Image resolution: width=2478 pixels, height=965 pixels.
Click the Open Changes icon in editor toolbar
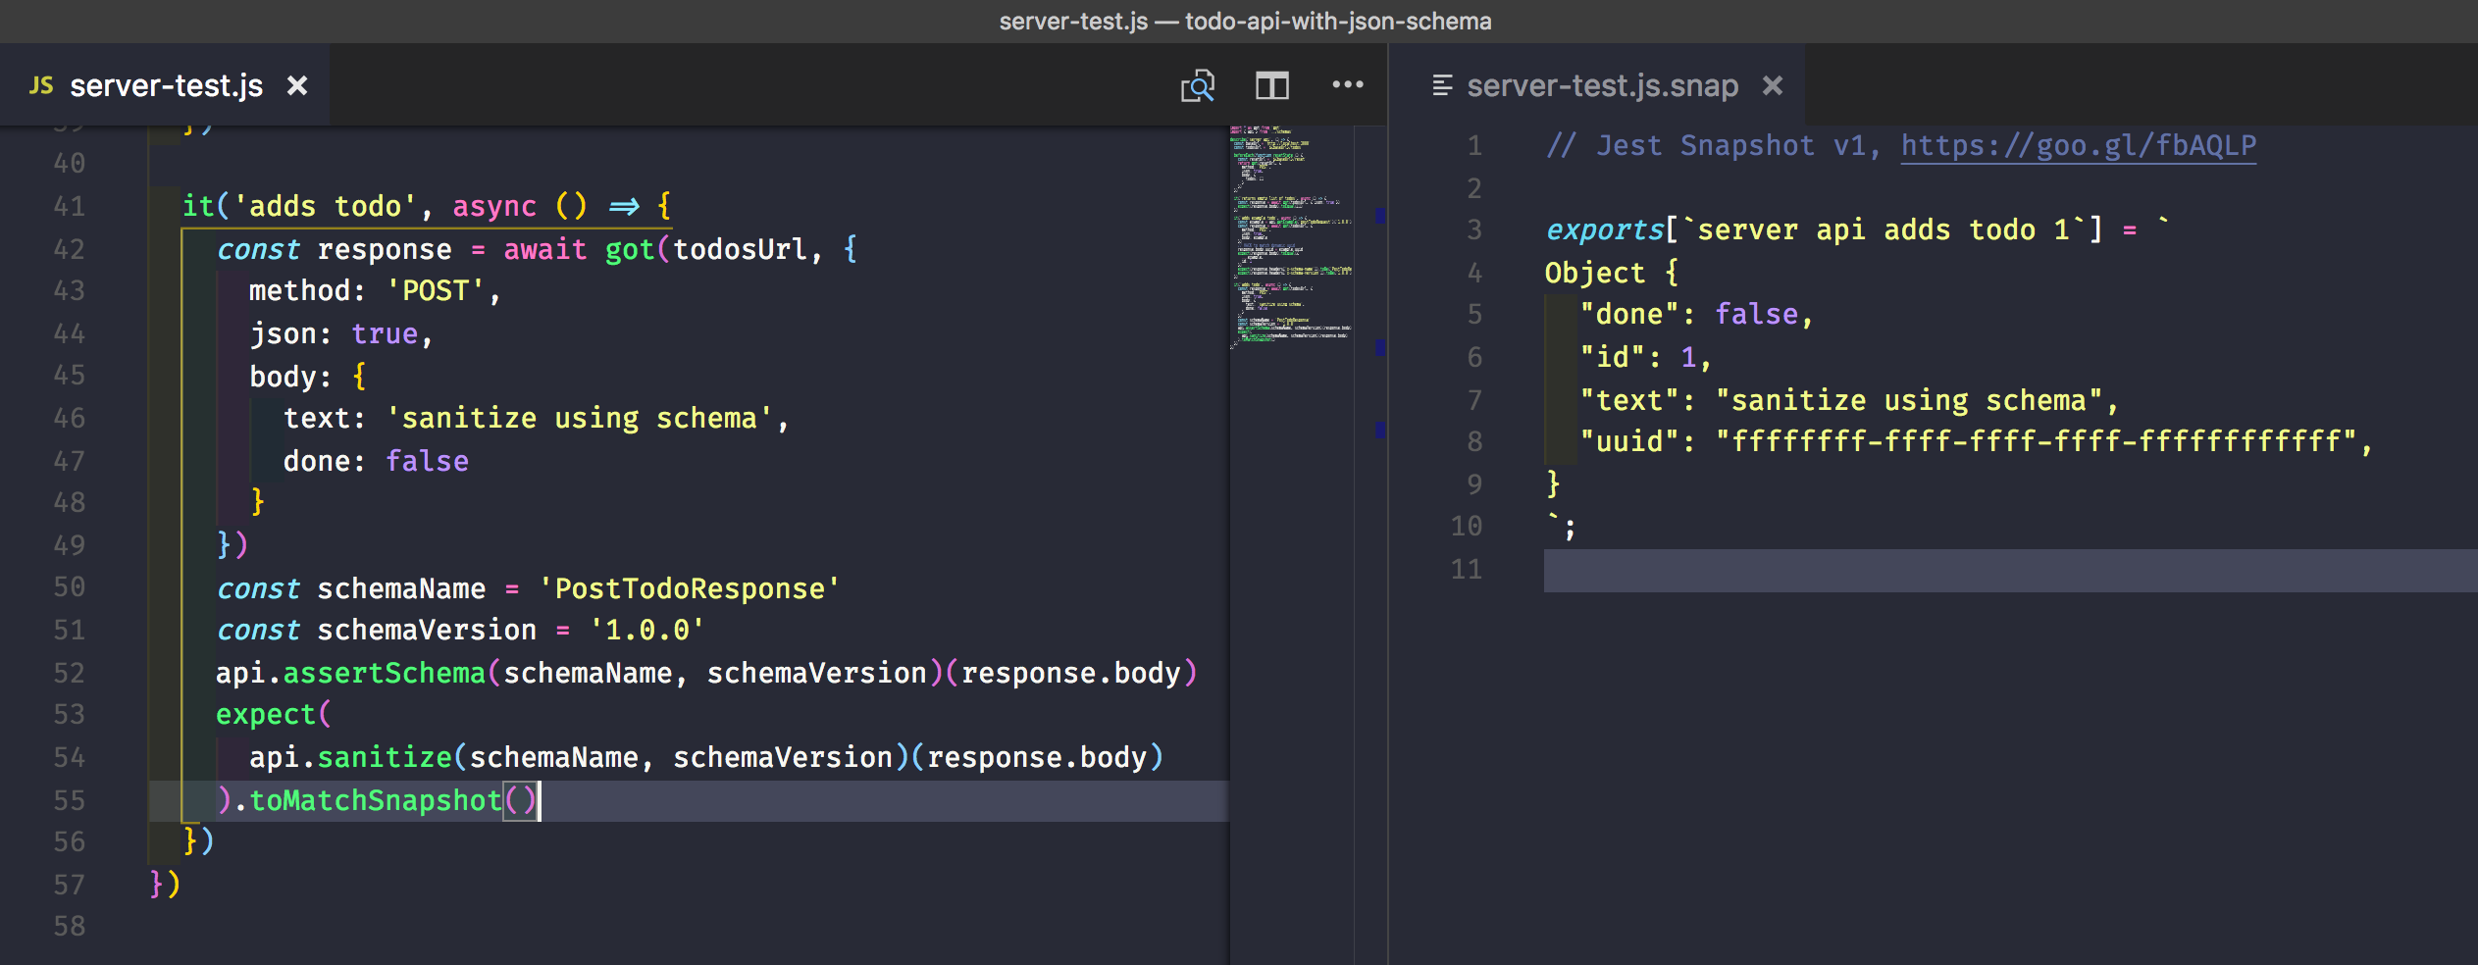tap(1197, 86)
